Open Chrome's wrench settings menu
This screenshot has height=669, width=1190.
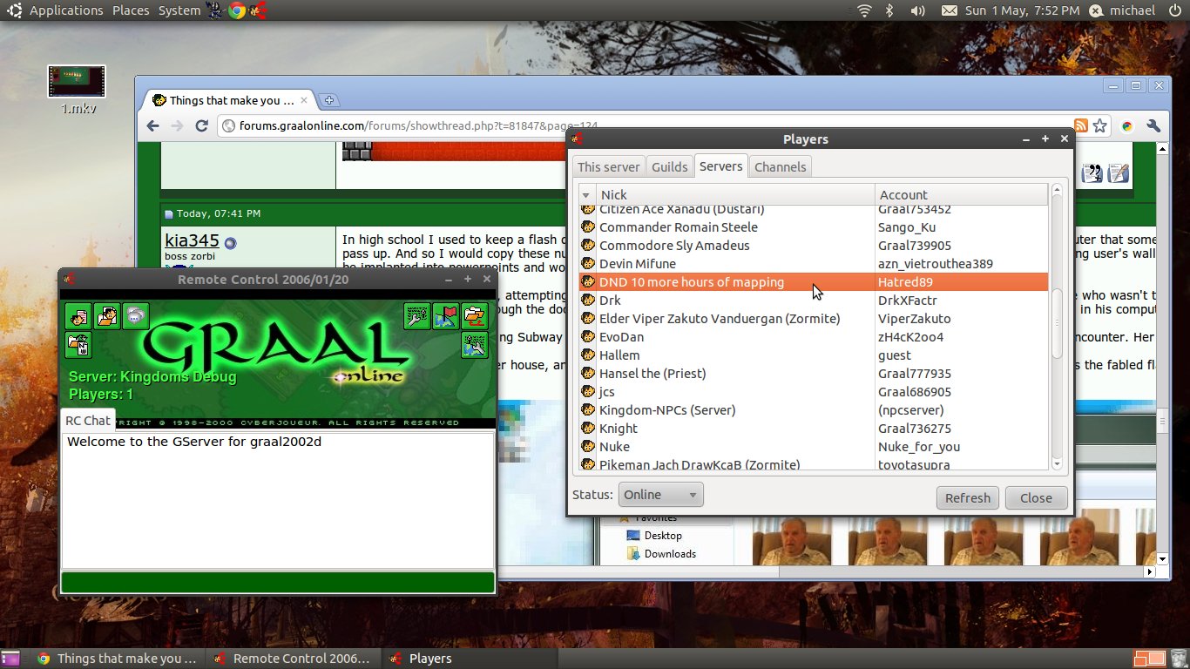(x=1154, y=125)
